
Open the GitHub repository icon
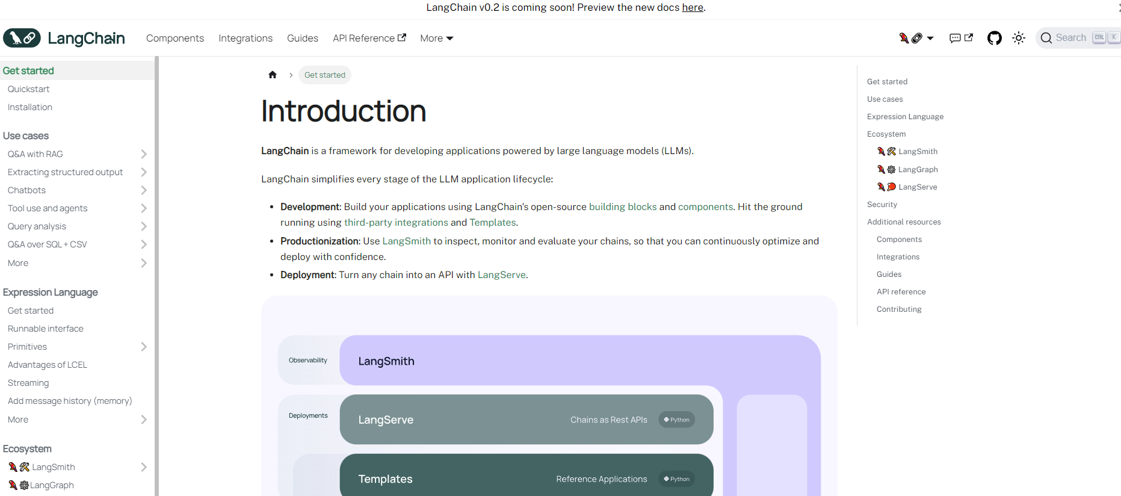point(995,38)
